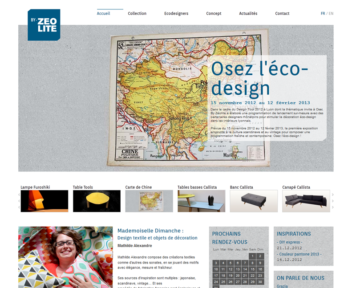
Task: Go to the Collection page
Action: pyautogui.click(x=137, y=13)
